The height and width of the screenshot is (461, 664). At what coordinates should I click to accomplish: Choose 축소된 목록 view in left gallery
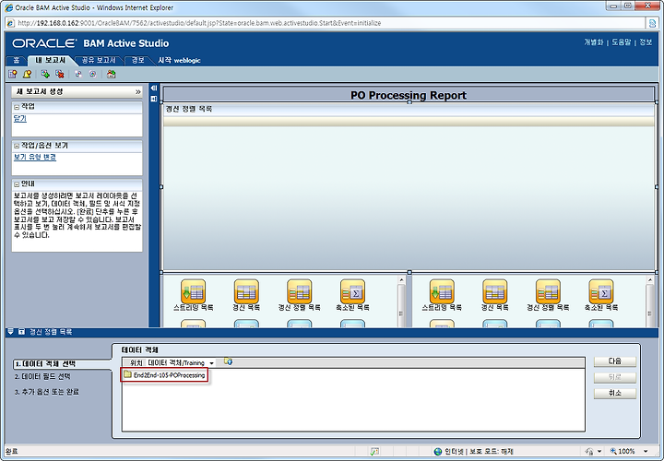tap(352, 295)
